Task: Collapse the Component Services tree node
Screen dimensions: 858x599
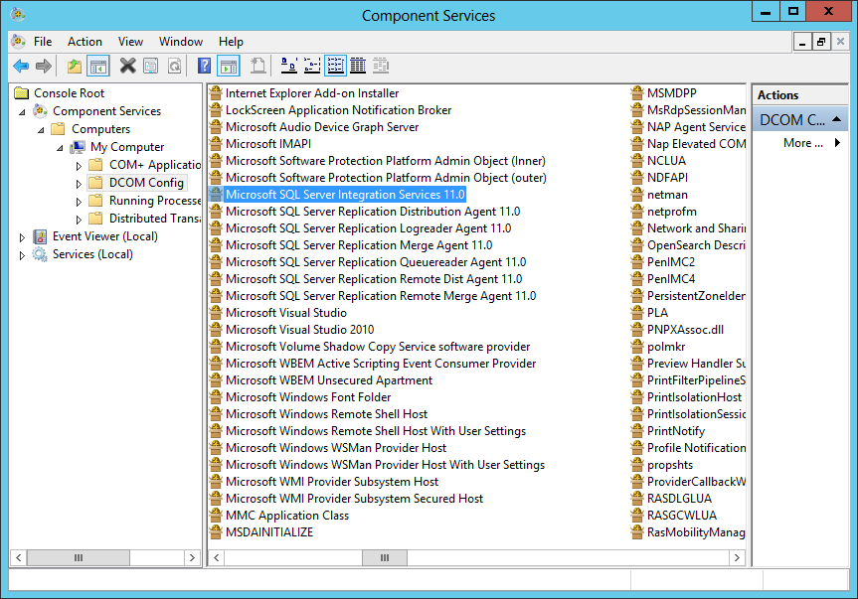Action: click(23, 112)
